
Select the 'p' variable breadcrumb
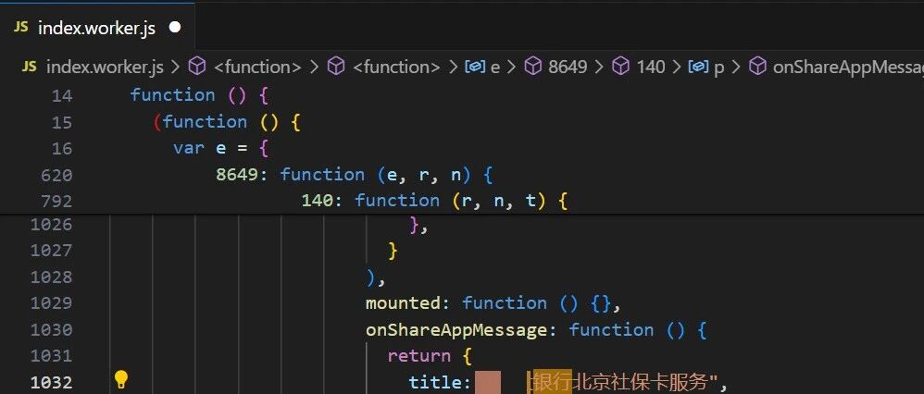718,68
